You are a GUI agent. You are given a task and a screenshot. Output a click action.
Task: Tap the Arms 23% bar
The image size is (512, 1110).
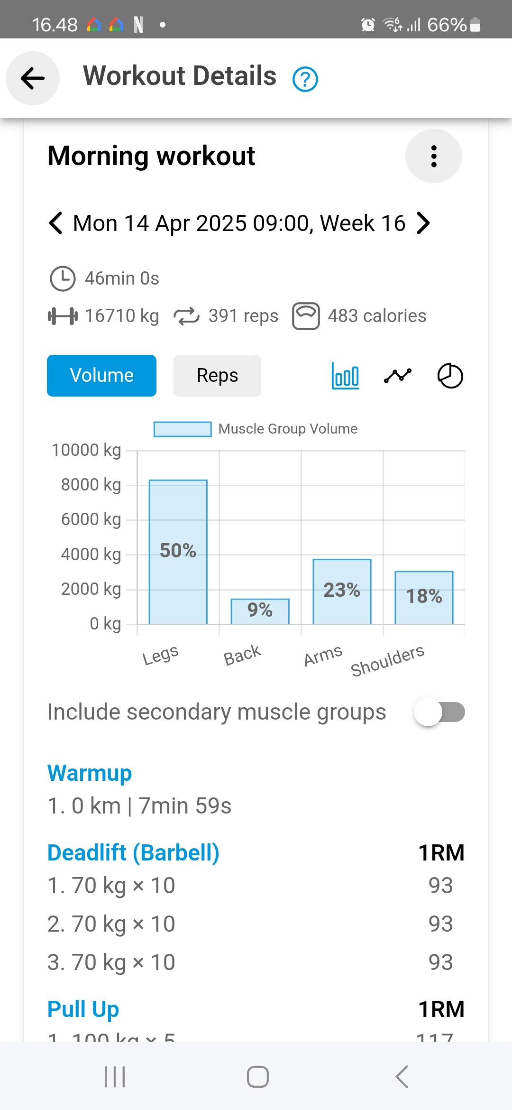click(x=342, y=592)
